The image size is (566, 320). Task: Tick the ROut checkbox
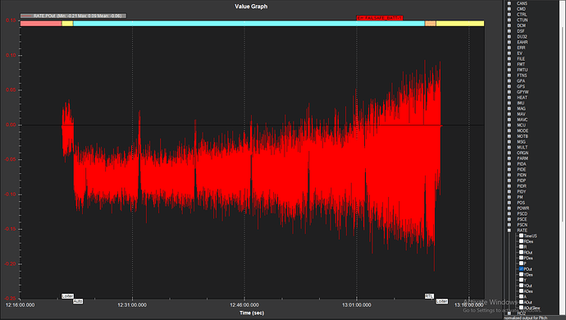(x=521, y=252)
